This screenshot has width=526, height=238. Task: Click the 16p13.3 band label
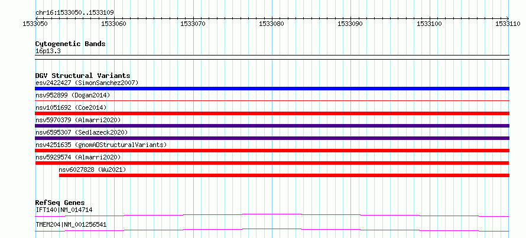click(x=48, y=51)
